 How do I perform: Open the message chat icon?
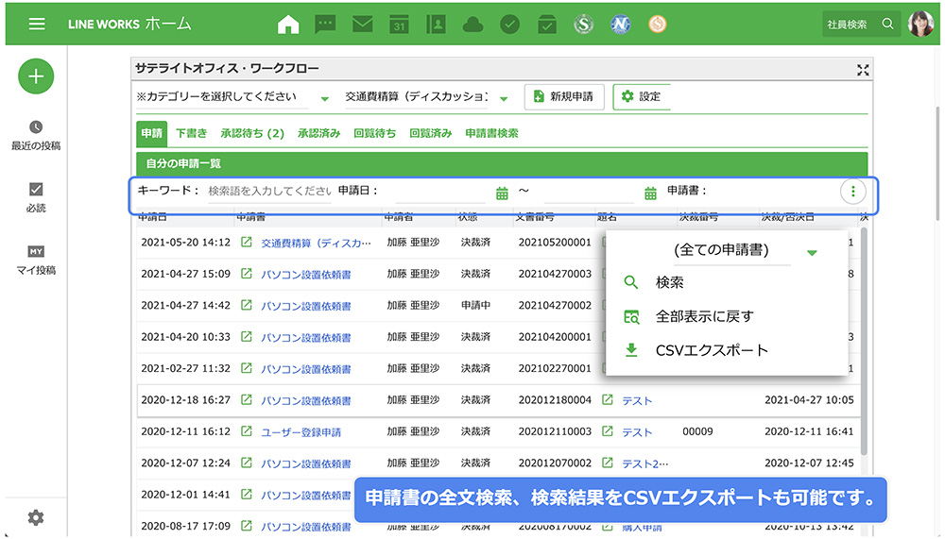(325, 25)
